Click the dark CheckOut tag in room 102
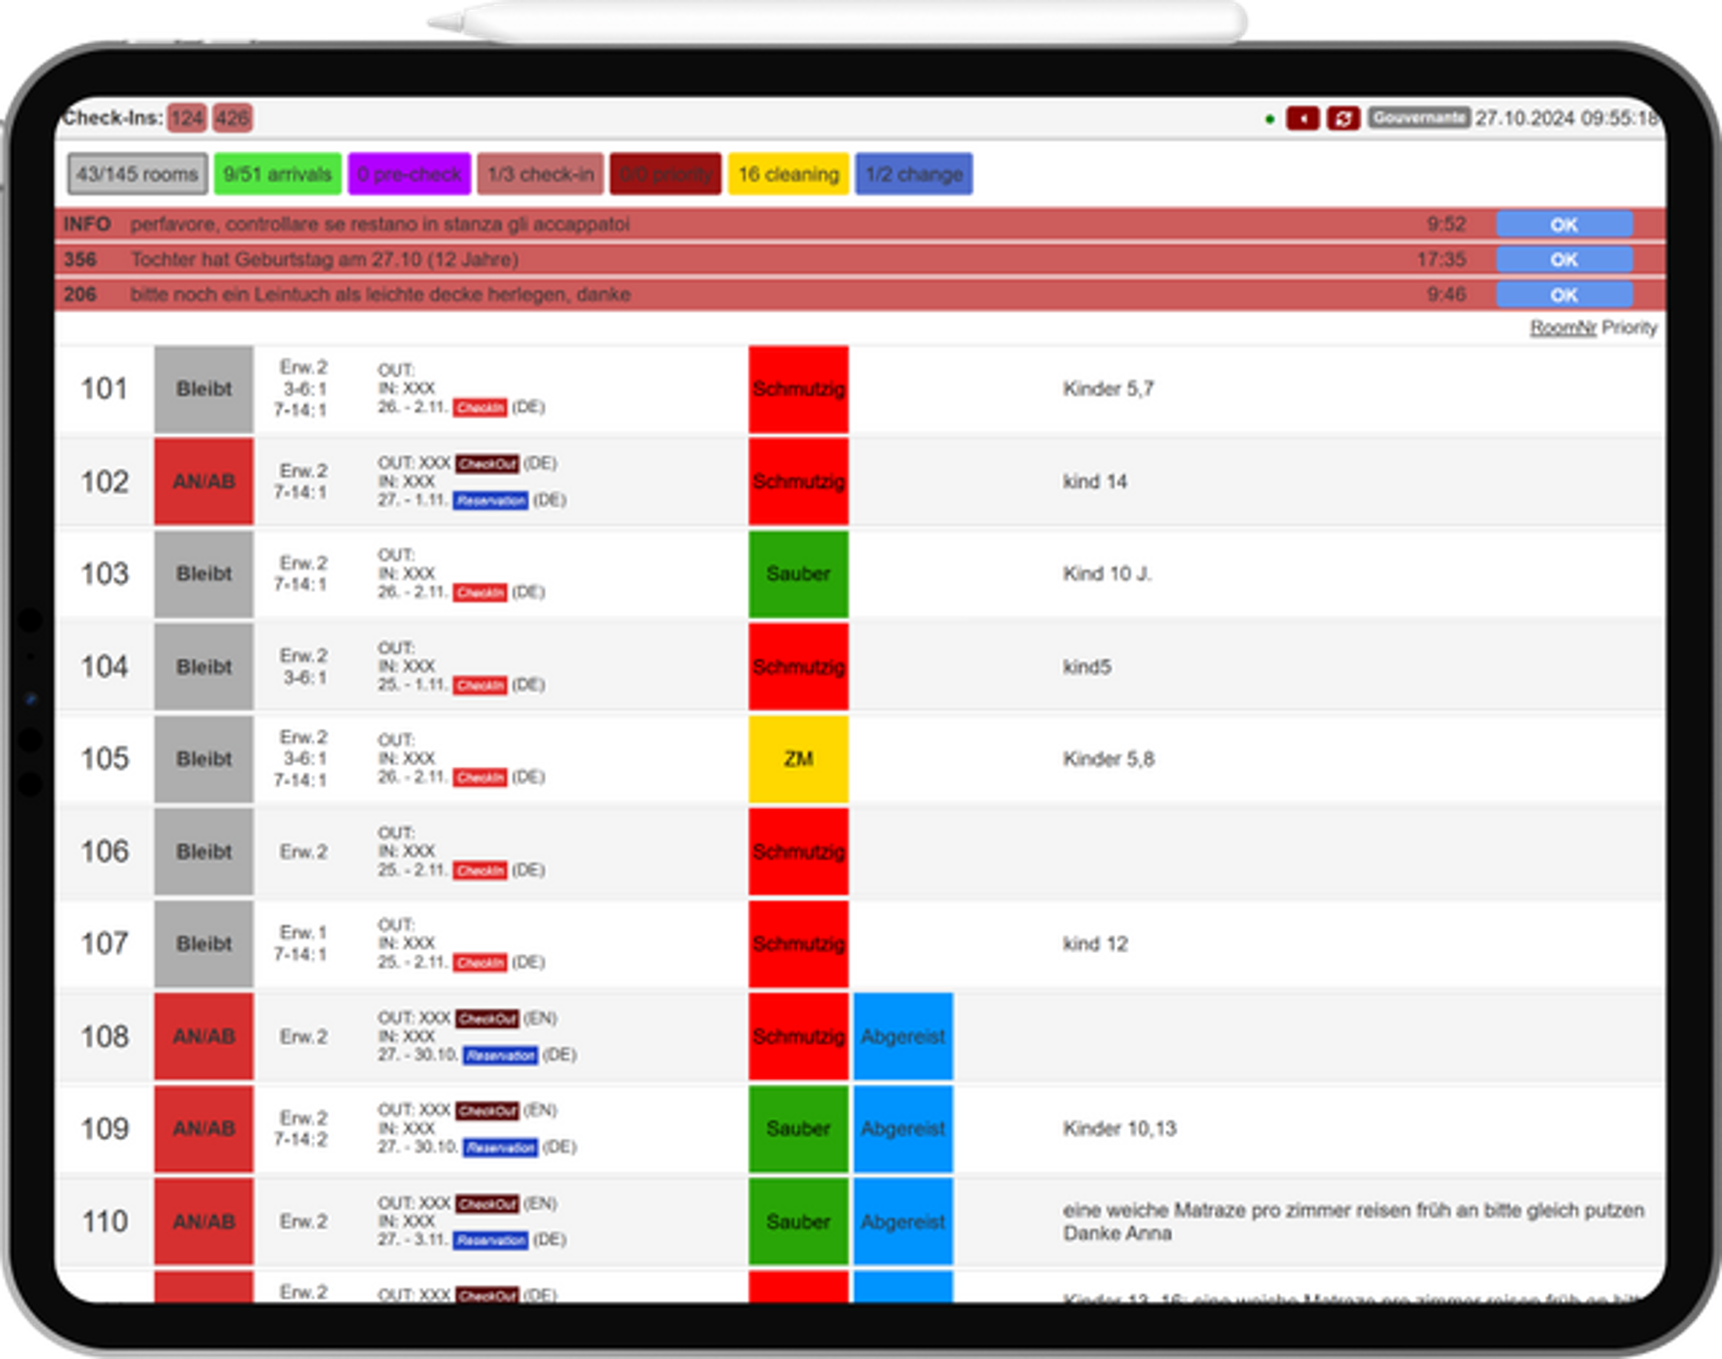This screenshot has height=1359, width=1722. pos(486,463)
